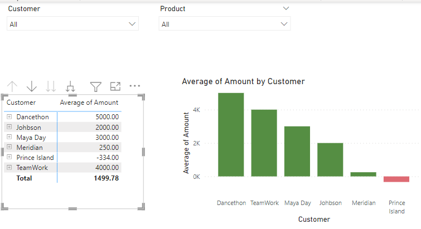Click the chart title Average of Amount by Customer
The height and width of the screenshot is (229, 421).
[x=243, y=81]
